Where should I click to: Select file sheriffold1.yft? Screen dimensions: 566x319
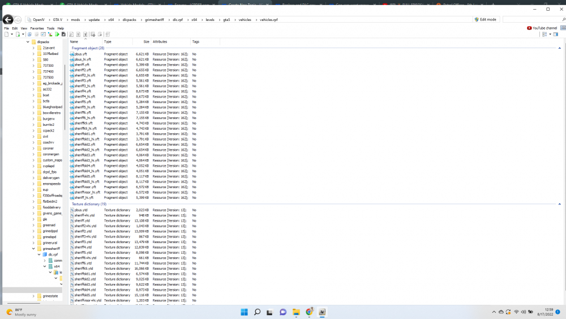pos(85,134)
